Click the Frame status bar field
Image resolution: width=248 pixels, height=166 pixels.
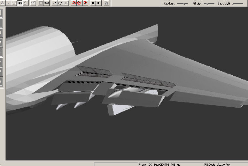[x=145, y=164]
